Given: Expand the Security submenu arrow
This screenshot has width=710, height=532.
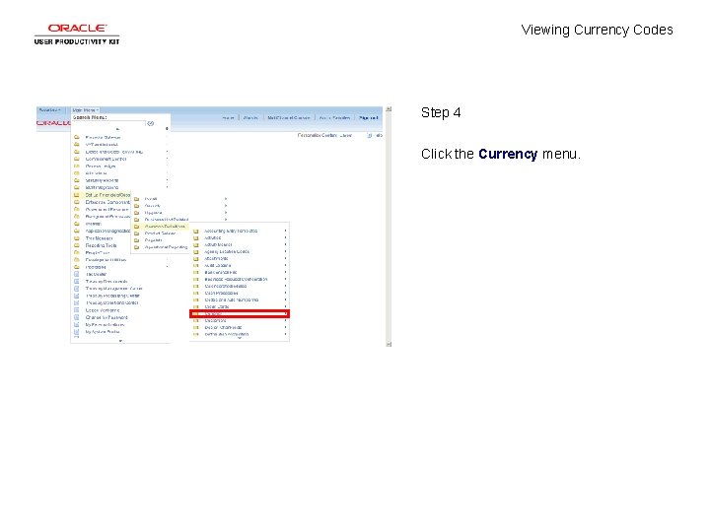Looking at the screenshot, I should click(226, 205).
